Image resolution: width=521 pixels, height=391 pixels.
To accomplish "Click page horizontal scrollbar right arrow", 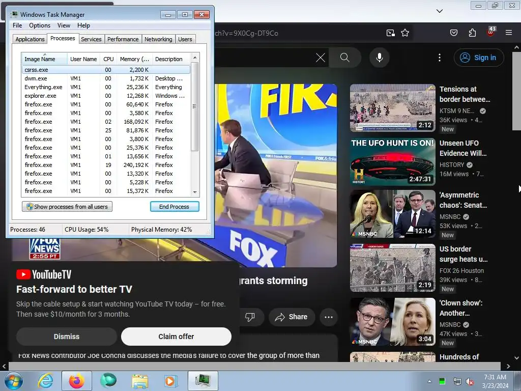I will 508,367.
